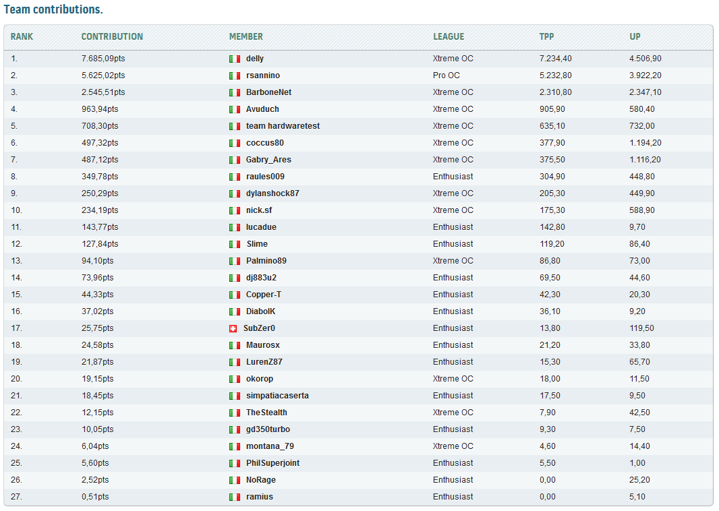
Task: Sort by the TPP column header
Action: click(546, 36)
